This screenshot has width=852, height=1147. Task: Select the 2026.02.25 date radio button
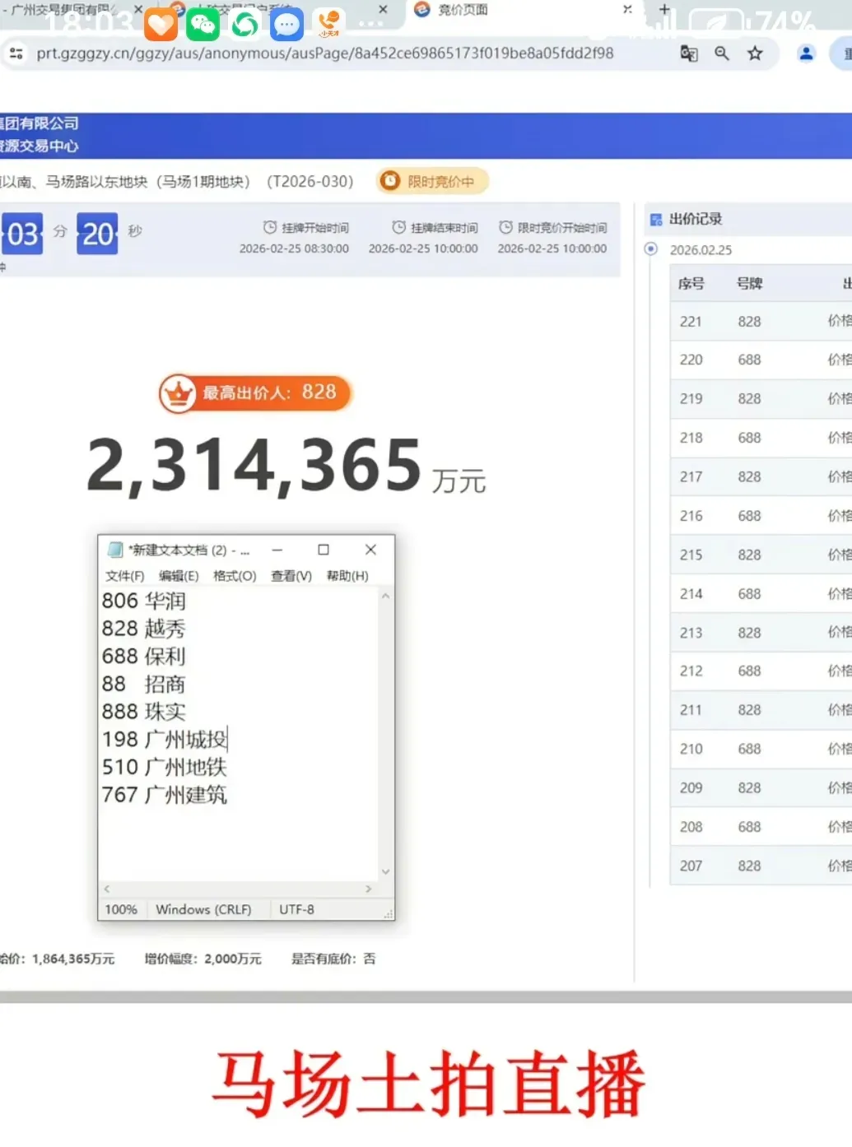651,249
